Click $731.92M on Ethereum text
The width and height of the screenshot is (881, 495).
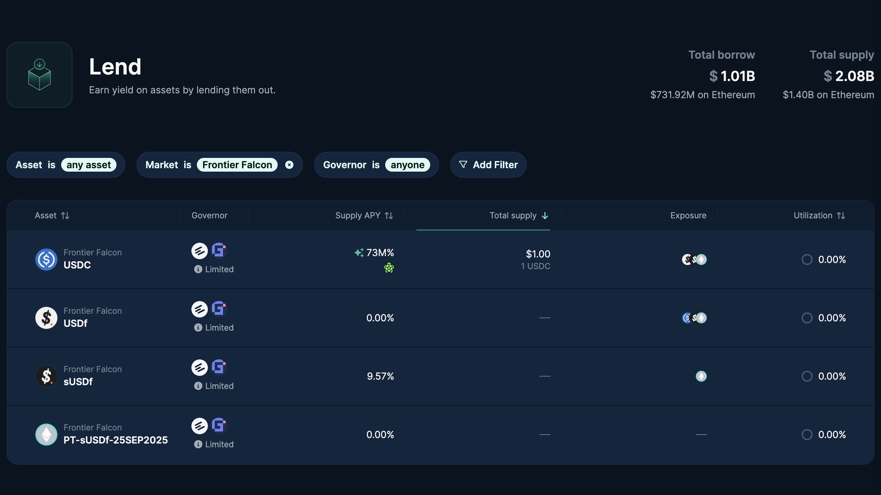point(703,95)
